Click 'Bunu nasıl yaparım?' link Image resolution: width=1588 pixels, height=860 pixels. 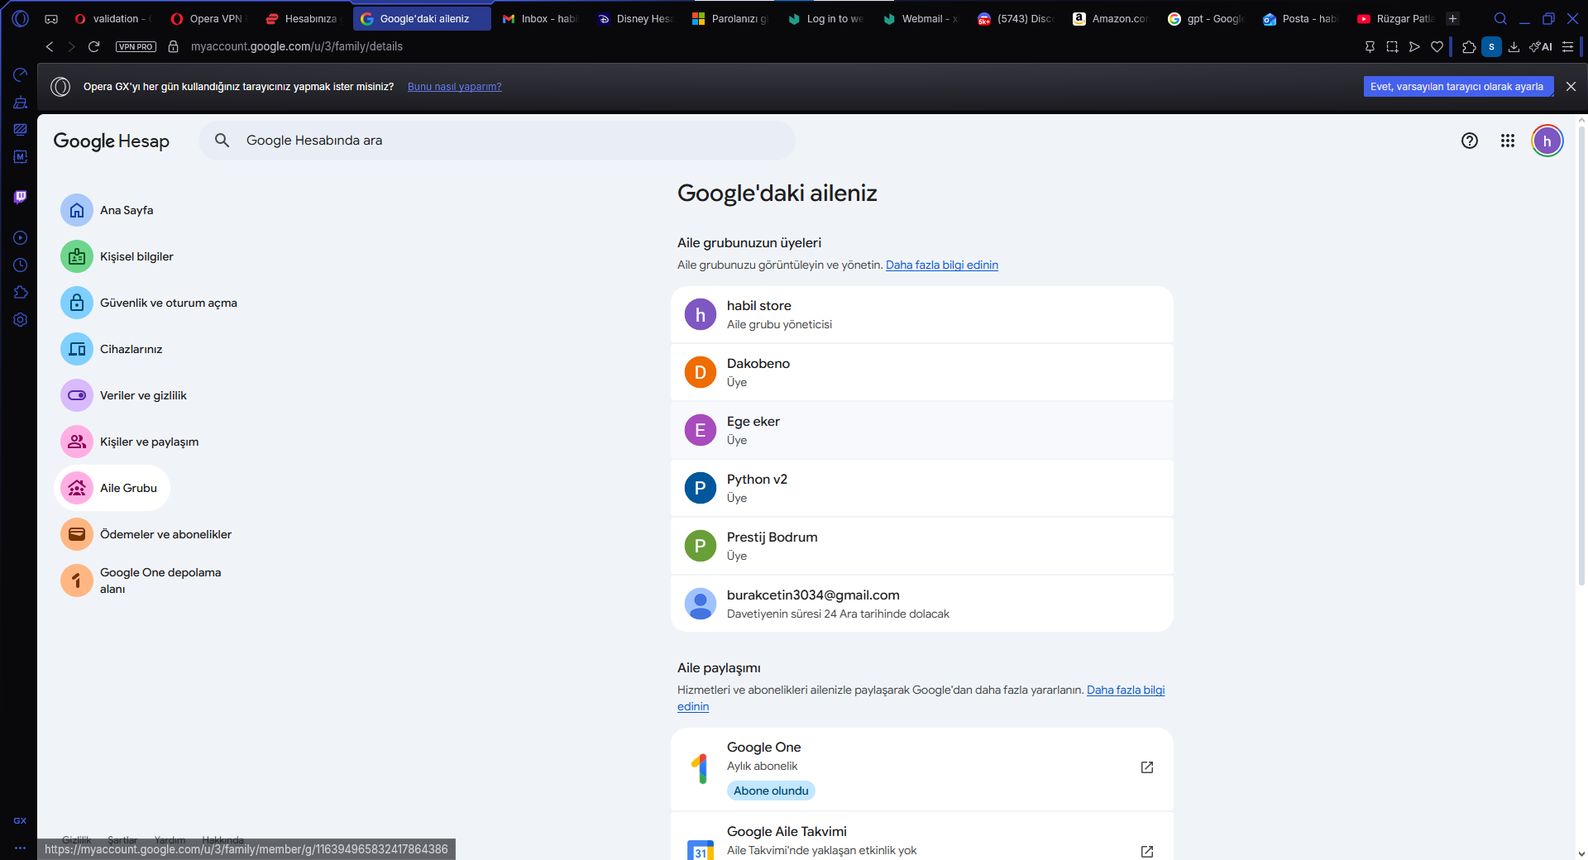tap(455, 87)
